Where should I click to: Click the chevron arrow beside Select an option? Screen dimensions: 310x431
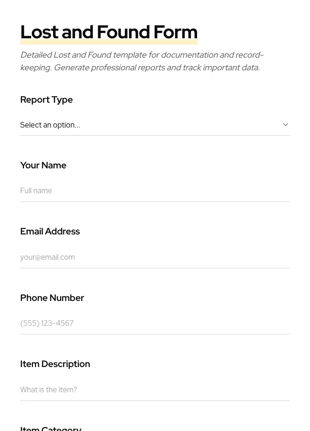click(286, 125)
